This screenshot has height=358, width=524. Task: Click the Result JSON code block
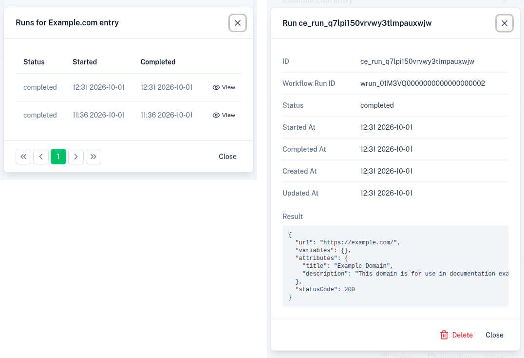(395, 266)
